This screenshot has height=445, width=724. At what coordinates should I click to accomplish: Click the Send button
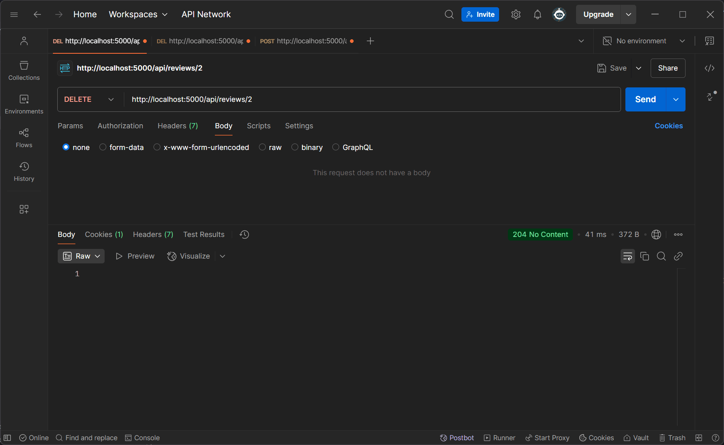645,99
